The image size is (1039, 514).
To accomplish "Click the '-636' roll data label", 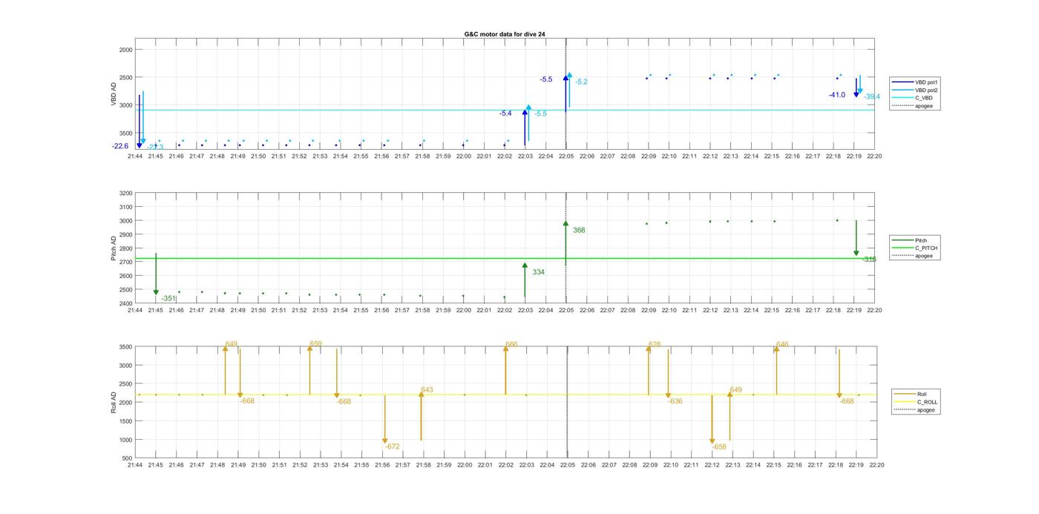I will 675,401.
